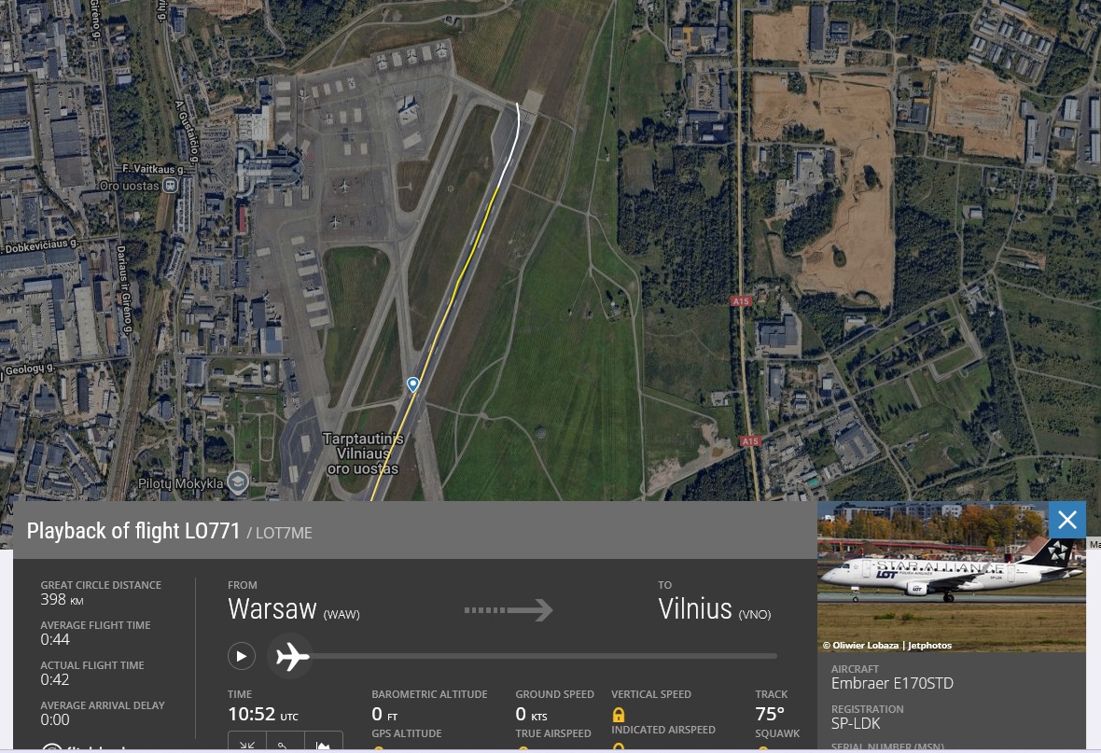Click the lower A15 road shield

point(750,441)
